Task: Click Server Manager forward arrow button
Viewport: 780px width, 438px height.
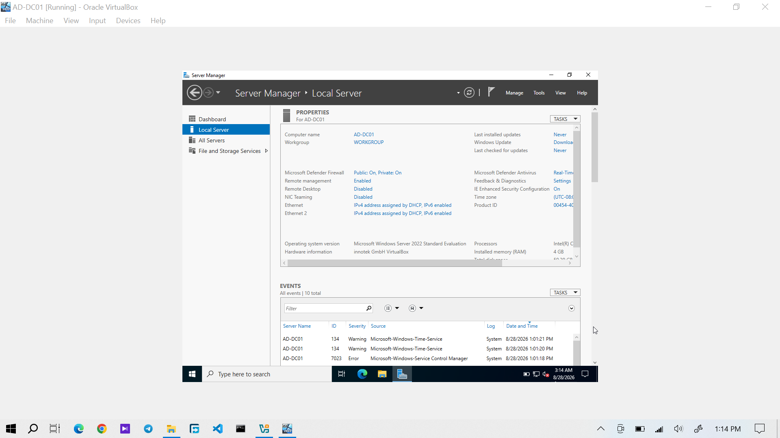Action: [208, 92]
